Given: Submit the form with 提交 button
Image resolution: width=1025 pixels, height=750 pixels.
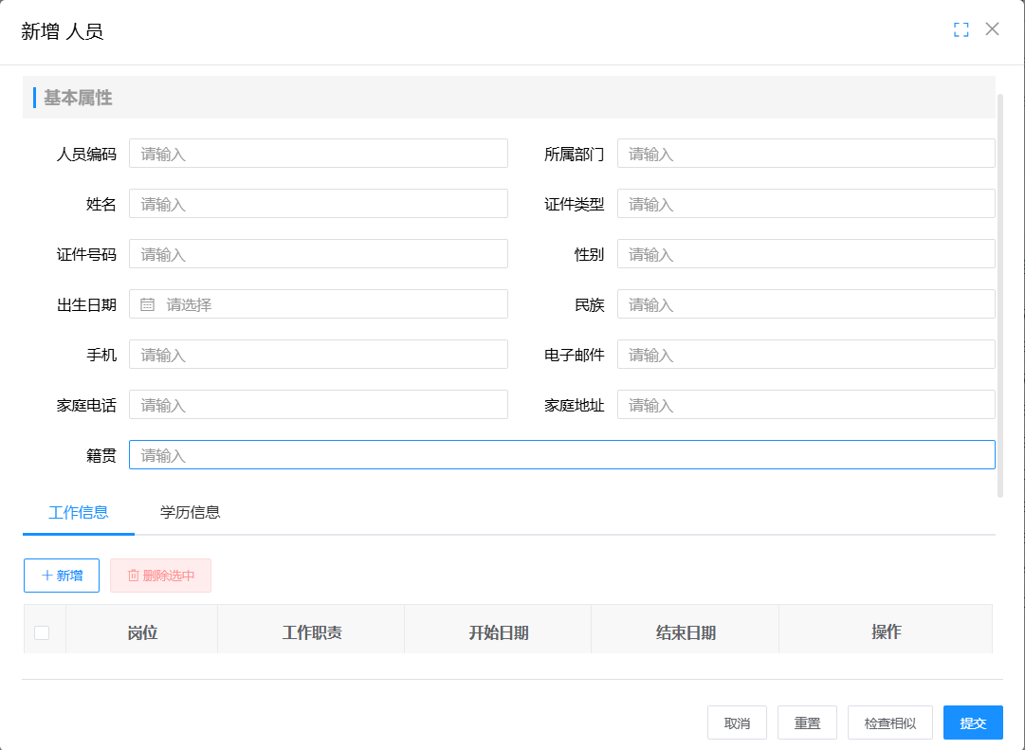Looking at the screenshot, I should [x=972, y=723].
